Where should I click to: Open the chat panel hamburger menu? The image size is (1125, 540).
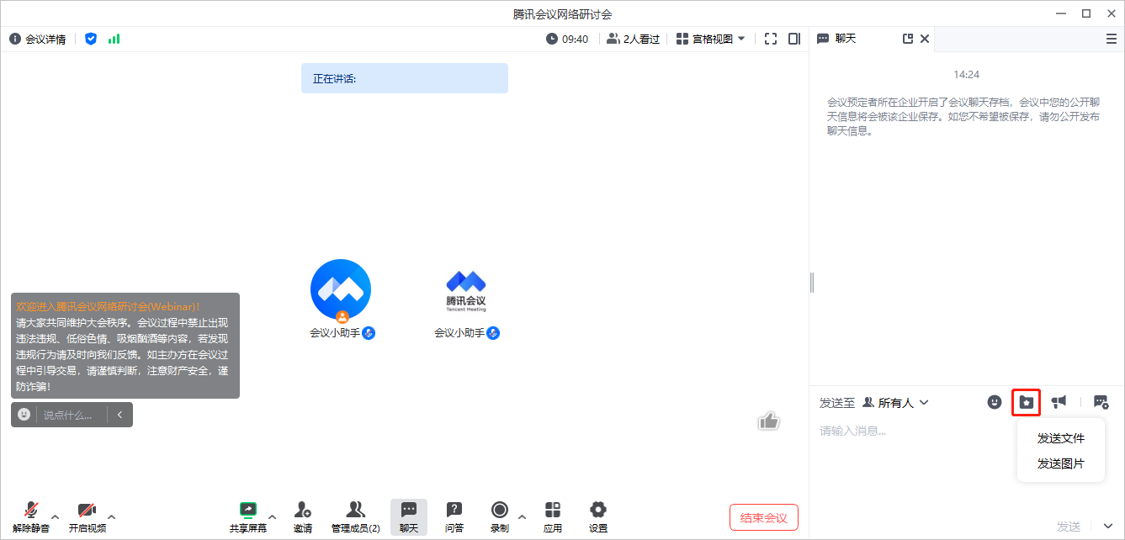1112,39
